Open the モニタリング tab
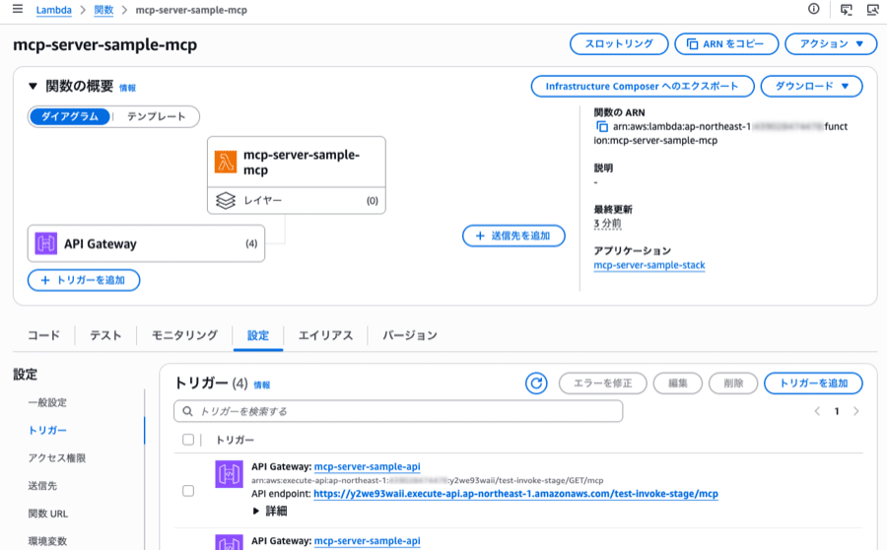Screen dimensions: 887x550 (x=184, y=335)
